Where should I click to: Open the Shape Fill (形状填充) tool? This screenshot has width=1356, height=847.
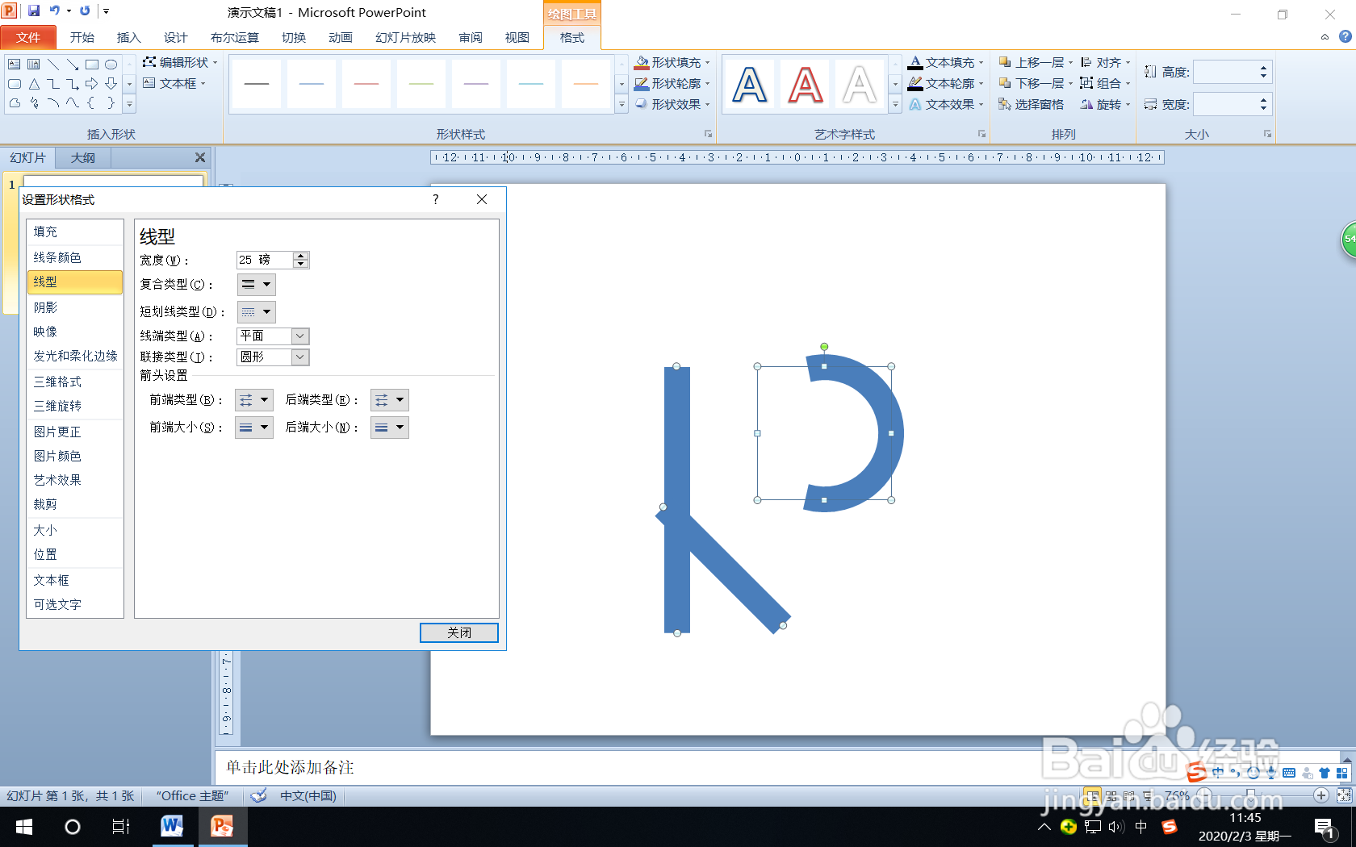[672, 61]
